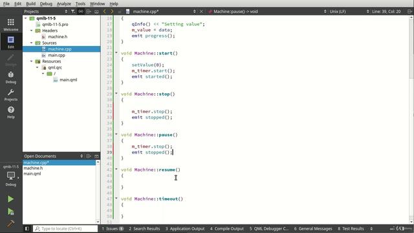The image size is (414, 233).
Task: Collapse the Headers folder
Action: click(x=32, y=30)
